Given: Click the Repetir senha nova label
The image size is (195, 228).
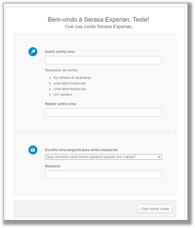Looking at the screenshot, I should pos(60,104).
